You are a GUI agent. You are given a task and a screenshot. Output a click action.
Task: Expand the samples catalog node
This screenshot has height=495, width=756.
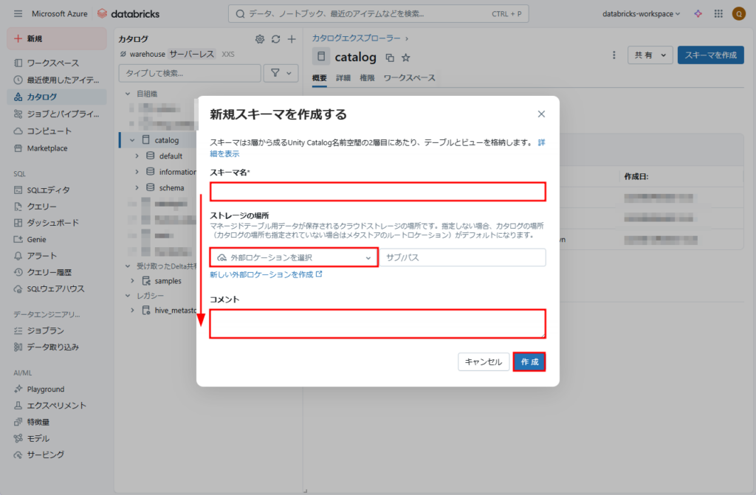pos(132,280)
